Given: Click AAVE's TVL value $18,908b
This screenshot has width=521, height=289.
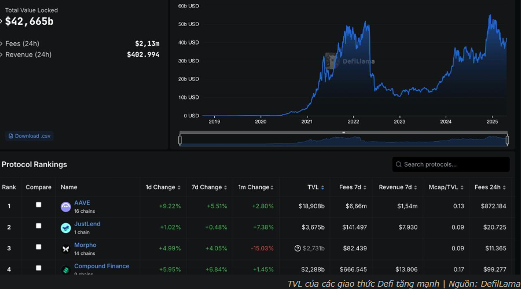Looking at the screenshot, I should (311, 206).
